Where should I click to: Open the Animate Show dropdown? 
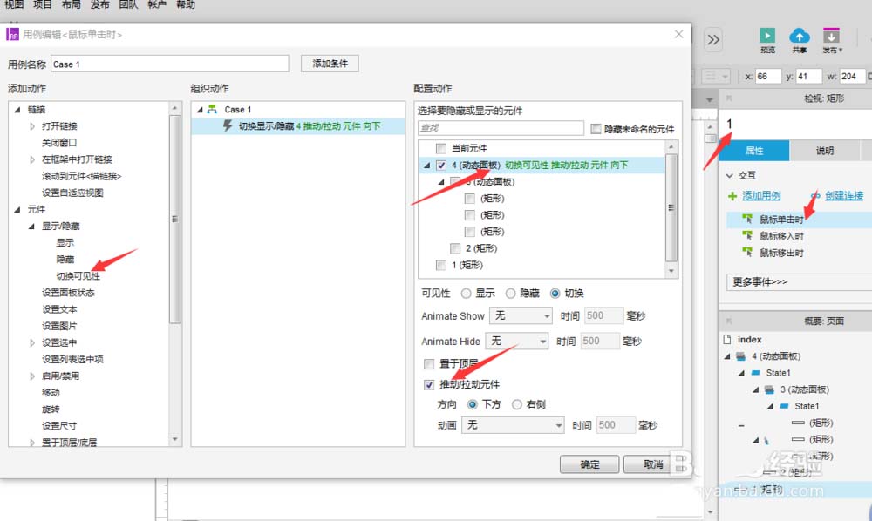(x=521, y=316)
